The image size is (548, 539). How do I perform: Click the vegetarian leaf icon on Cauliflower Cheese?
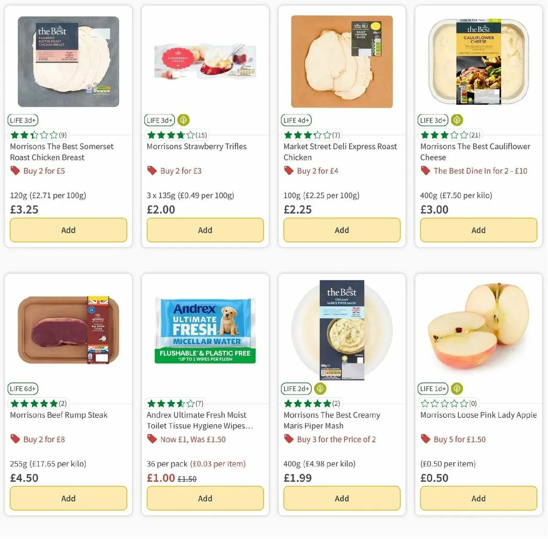(x=457, y=120)
